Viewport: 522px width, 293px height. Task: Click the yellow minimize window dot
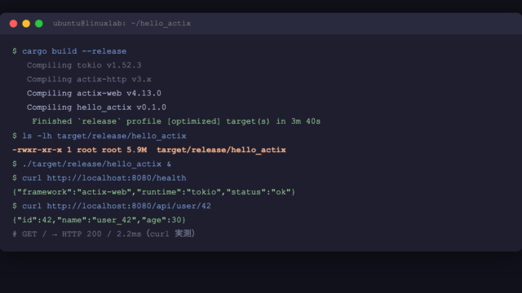tap(26, 24)
